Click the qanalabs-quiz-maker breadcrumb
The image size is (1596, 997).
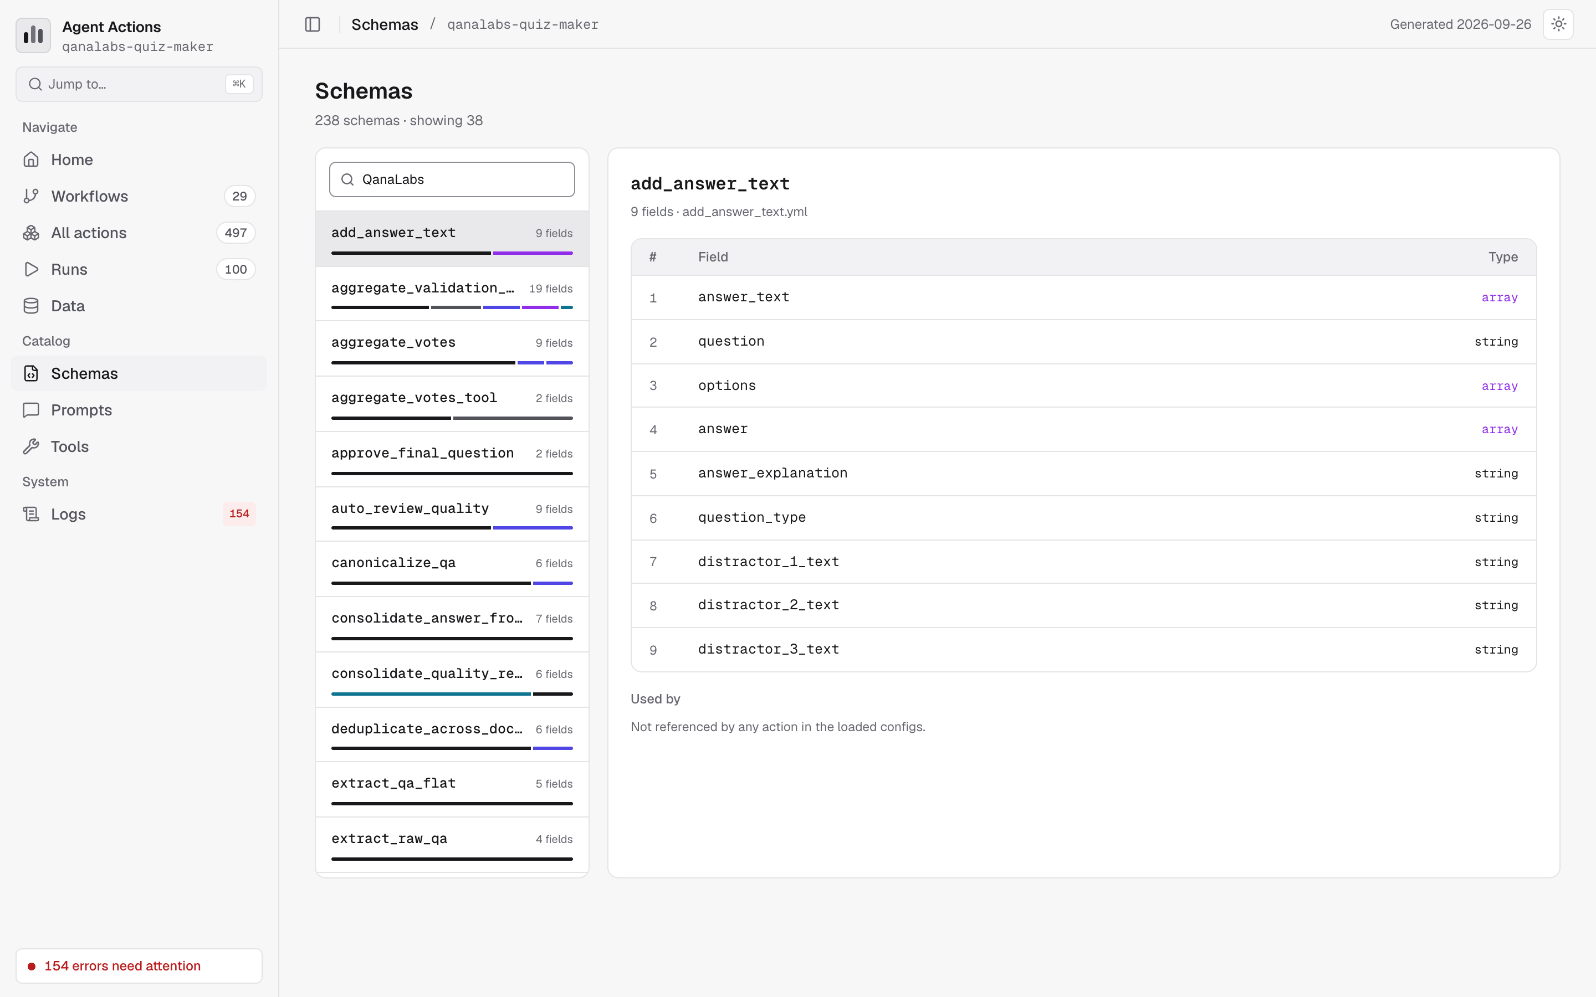(x=523, y=24)
